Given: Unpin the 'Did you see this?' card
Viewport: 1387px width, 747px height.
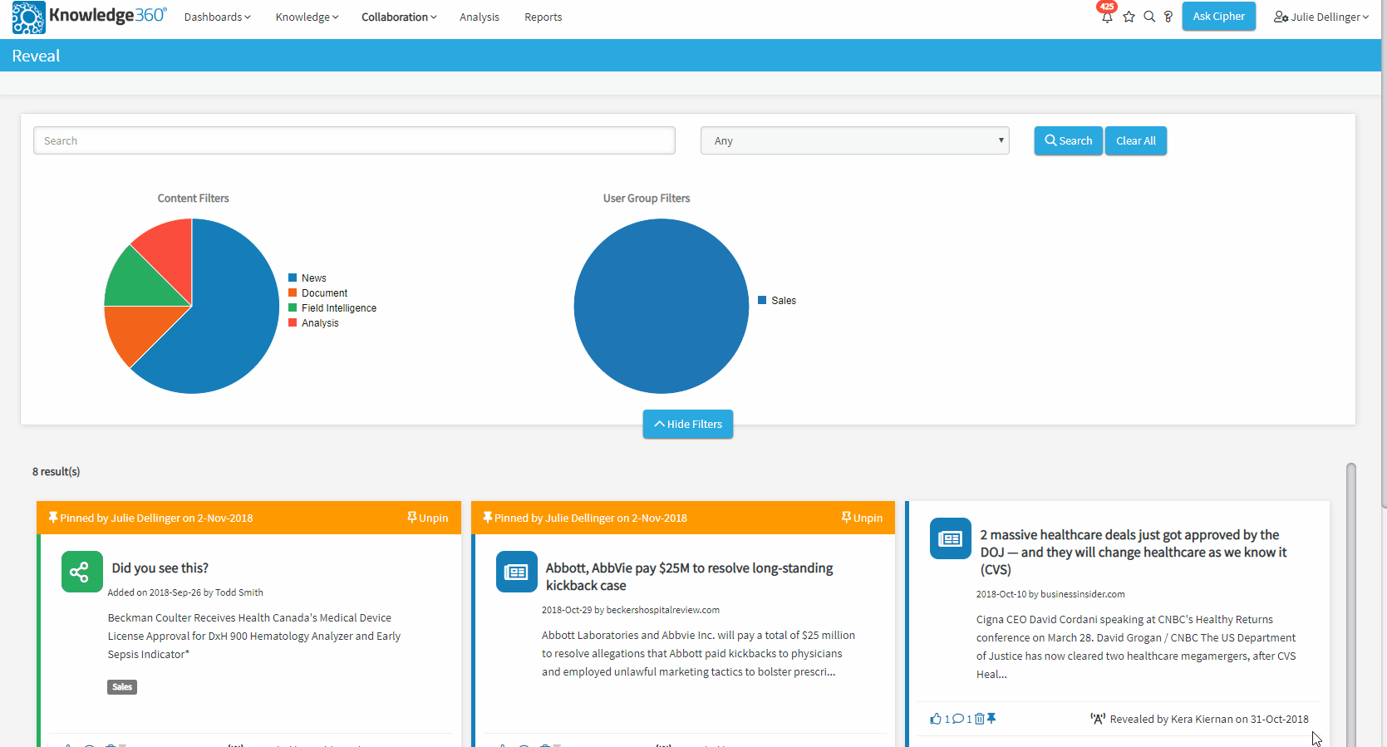Looking at the screenshot, I should tap(427, 518).
